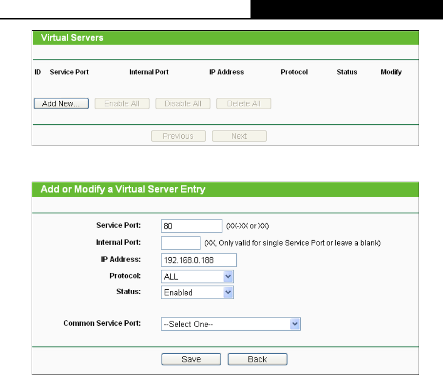The image size is (443, 375).
Task: Click the Modify column header
Action: click(x=391, y=72)
